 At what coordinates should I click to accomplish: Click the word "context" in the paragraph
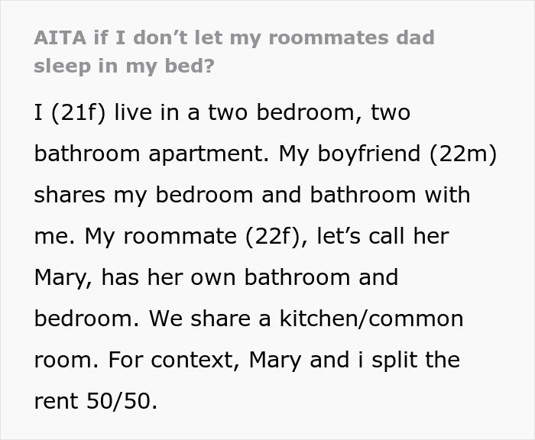point(195,360)
